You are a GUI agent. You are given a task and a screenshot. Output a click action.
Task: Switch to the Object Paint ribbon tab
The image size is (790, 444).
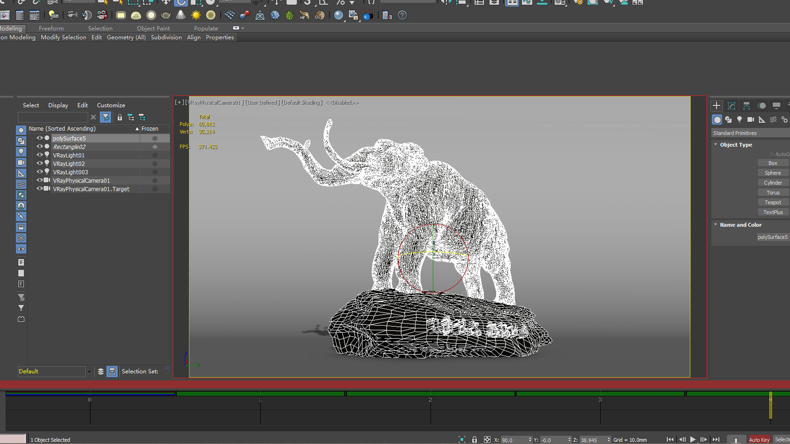pos(153,28)
